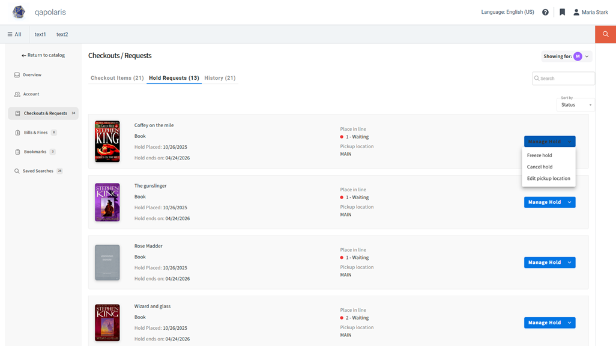Click the back arrow beside Return to catalog

[x=23, y=55]
